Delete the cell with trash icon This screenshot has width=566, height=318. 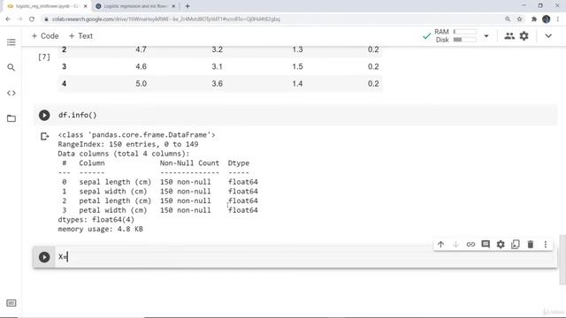[531, 245]
